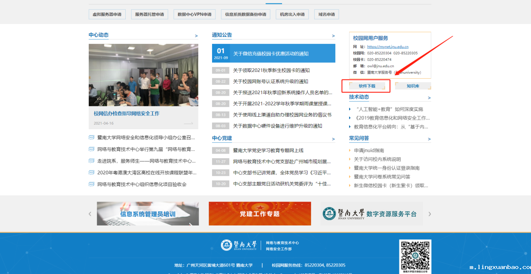Select the 数据中心VPN申请 button
This screenshot has height=274, width=531.
[x=194, y=14]
